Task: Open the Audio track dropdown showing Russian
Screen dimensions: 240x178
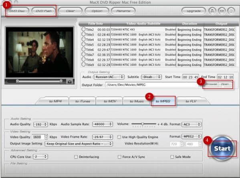Action: (x=109, y=77)
